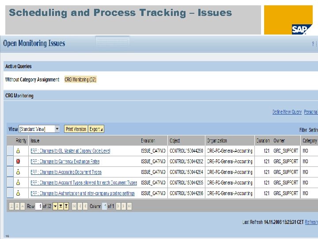Open ERP Changes to Currency Exchange Rates link
Screen dimensions: 318x239
(65, 162)
